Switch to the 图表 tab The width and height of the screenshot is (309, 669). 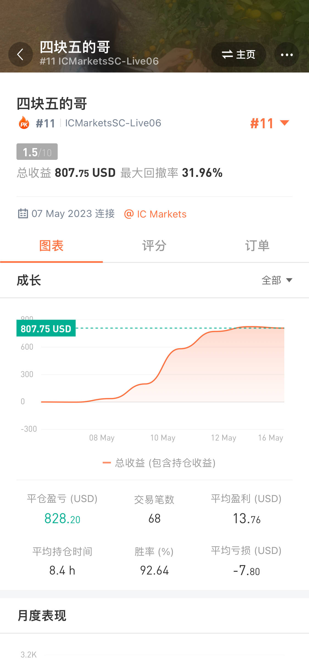[51, 246]
